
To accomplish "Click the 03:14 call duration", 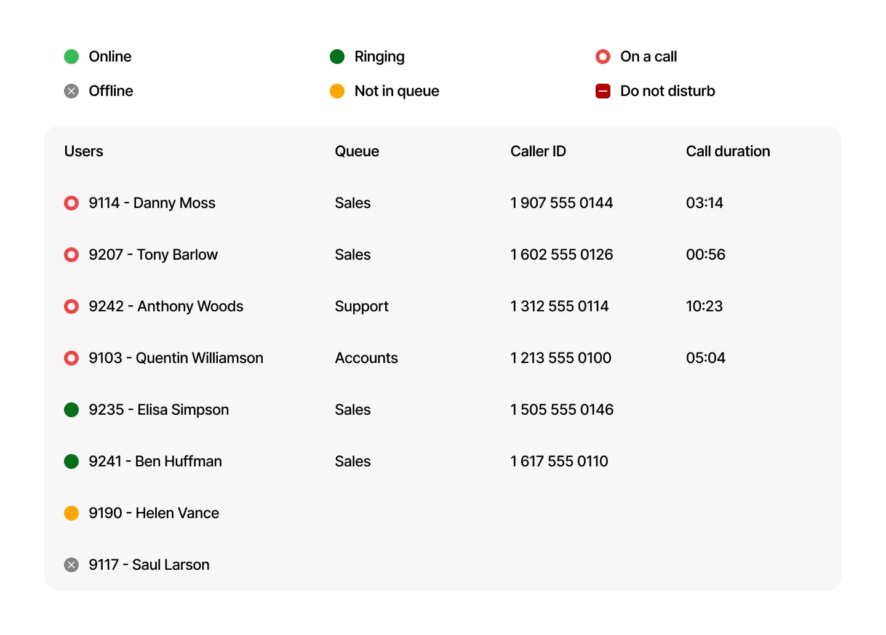I will pos(704,203).
